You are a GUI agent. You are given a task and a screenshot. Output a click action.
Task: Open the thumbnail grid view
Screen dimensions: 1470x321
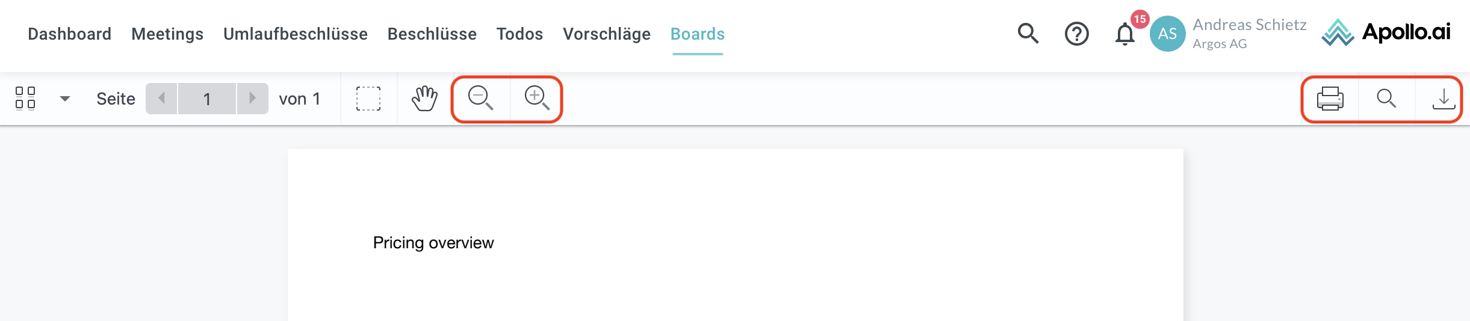[25, 98]
